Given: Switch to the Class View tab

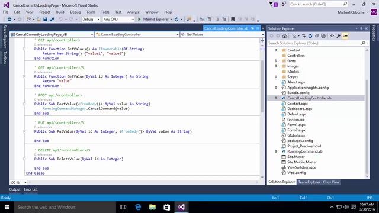Looking at the screenshot, I should click(x=331, y=182).
